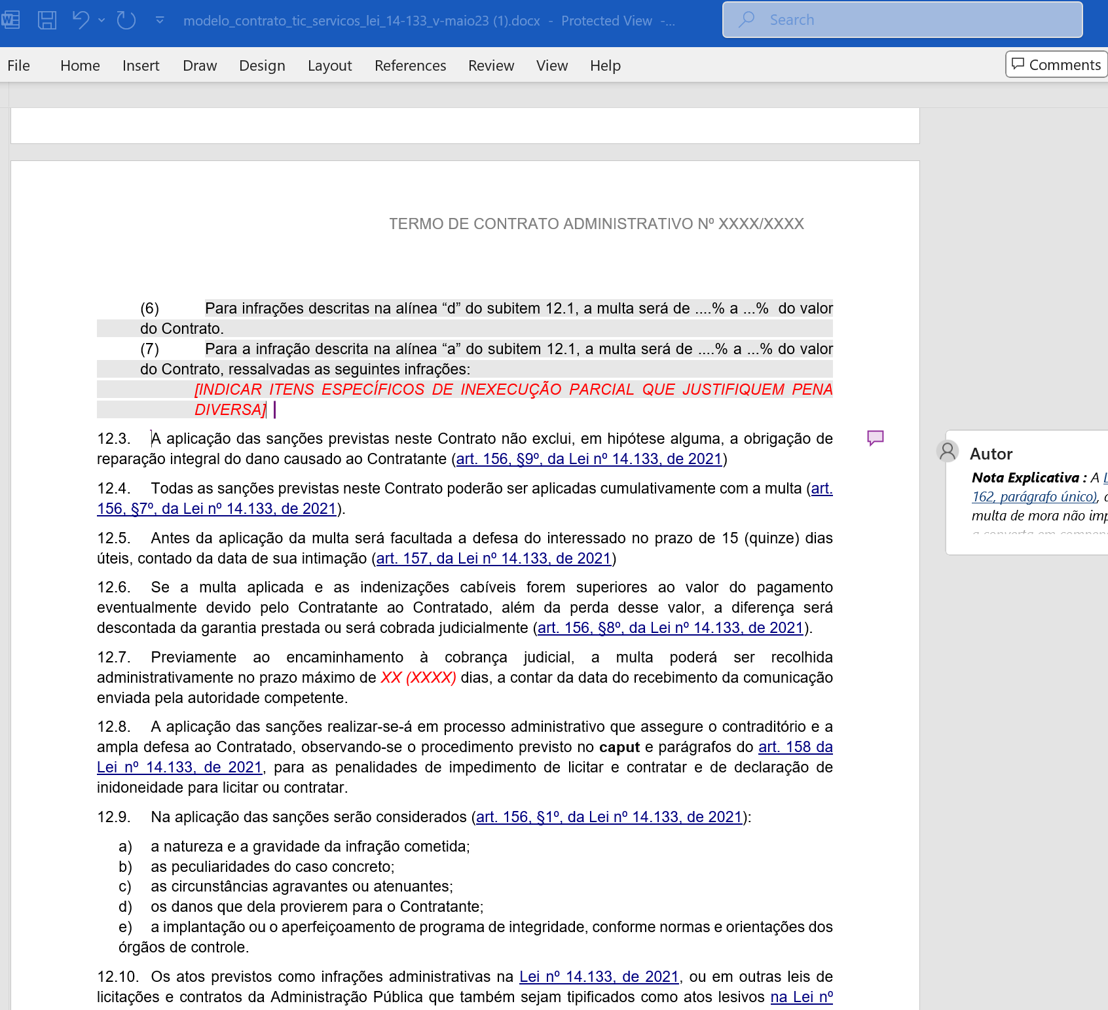Click the Undo arrow icon
Image resolution: width=1108 pixels, height=1010 pixels.
click(x=81, y=20)
